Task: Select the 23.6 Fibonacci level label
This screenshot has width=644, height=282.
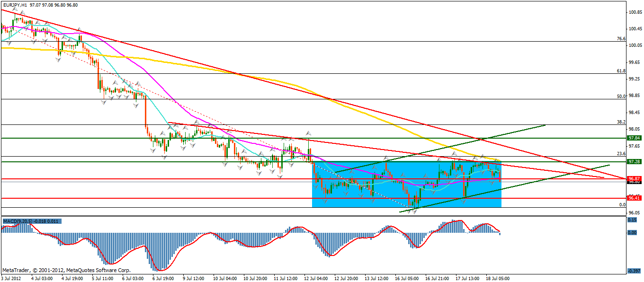Action: pos(621,154)
